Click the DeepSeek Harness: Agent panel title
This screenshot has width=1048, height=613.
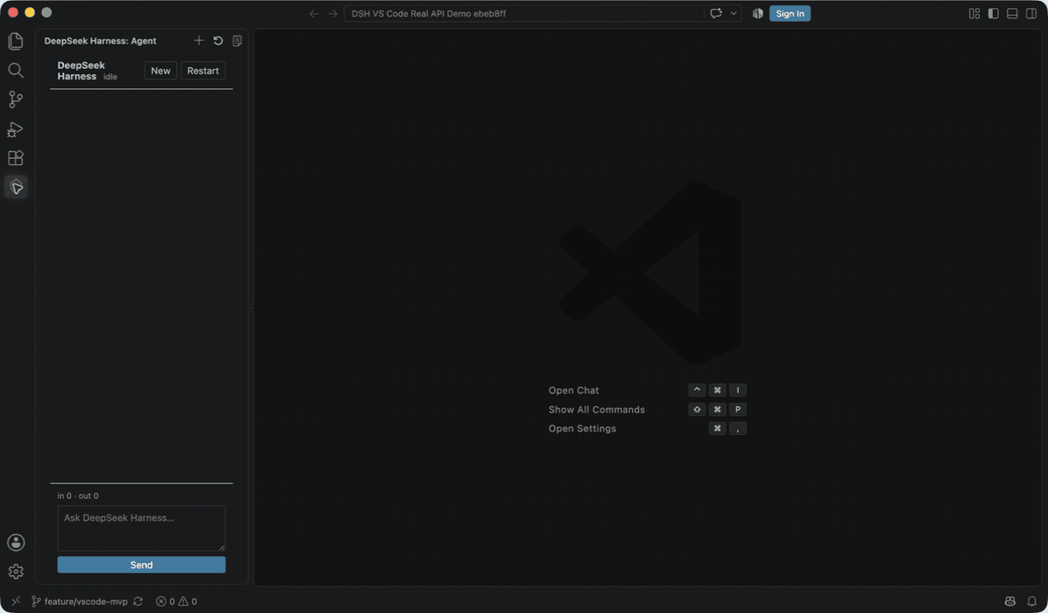(100, 41)
